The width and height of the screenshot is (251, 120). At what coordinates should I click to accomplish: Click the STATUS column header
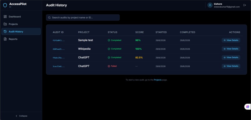(x=112, y=32)
